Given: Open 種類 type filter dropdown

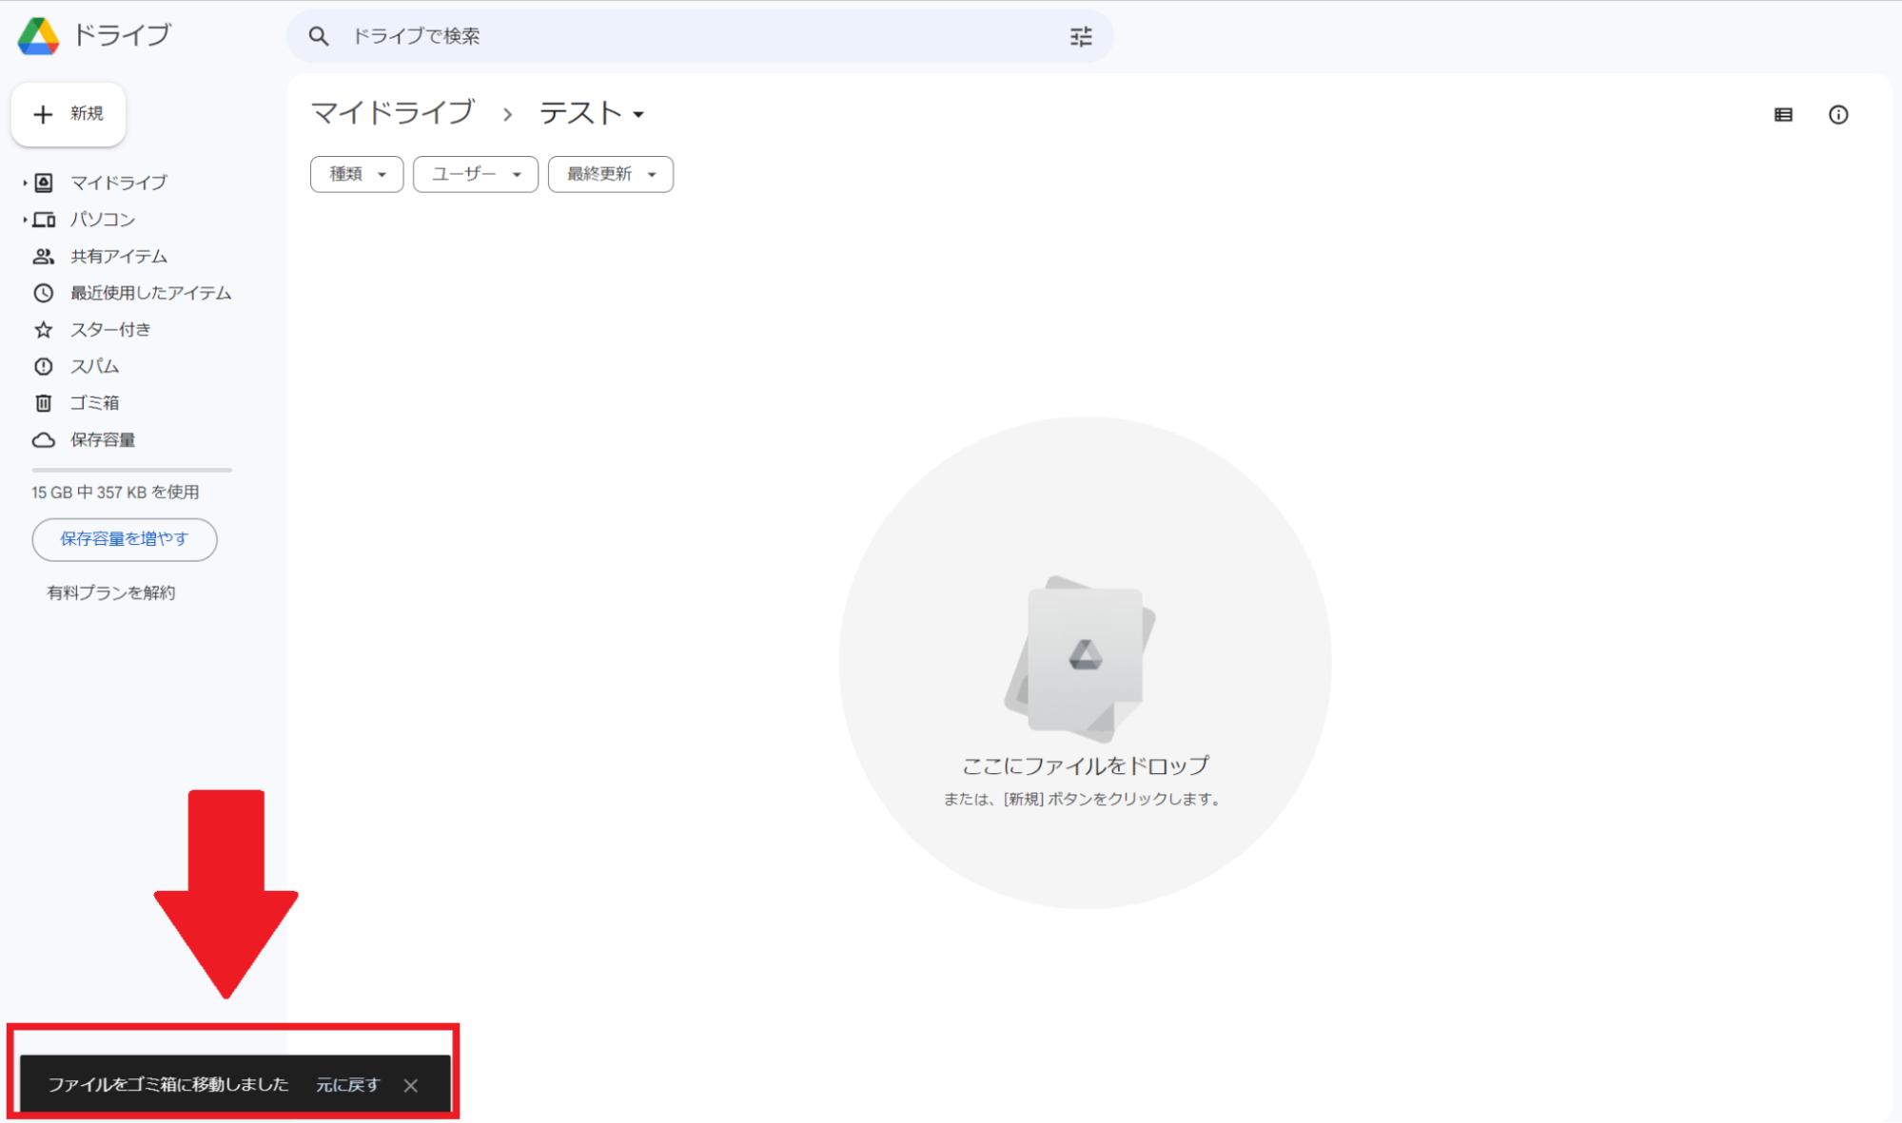Looking at the screenshot, I should [357, 174].
